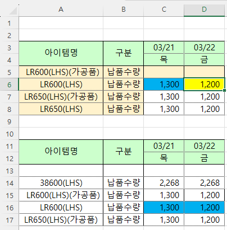Click the select-all corner triangle

[13, 11]
